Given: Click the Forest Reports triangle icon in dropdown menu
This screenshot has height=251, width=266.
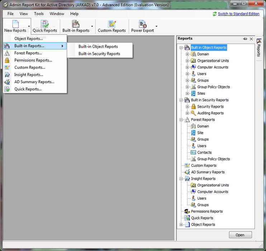Looking at the screenshot, I should point(7,53).
